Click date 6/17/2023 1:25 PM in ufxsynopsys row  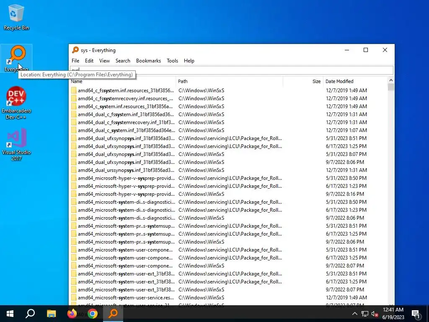[346, 146]
